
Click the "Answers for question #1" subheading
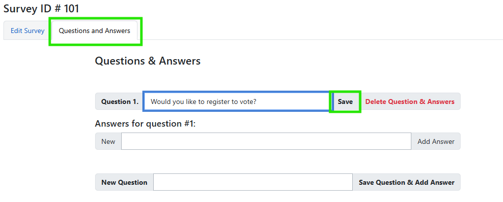coord(145,124)
